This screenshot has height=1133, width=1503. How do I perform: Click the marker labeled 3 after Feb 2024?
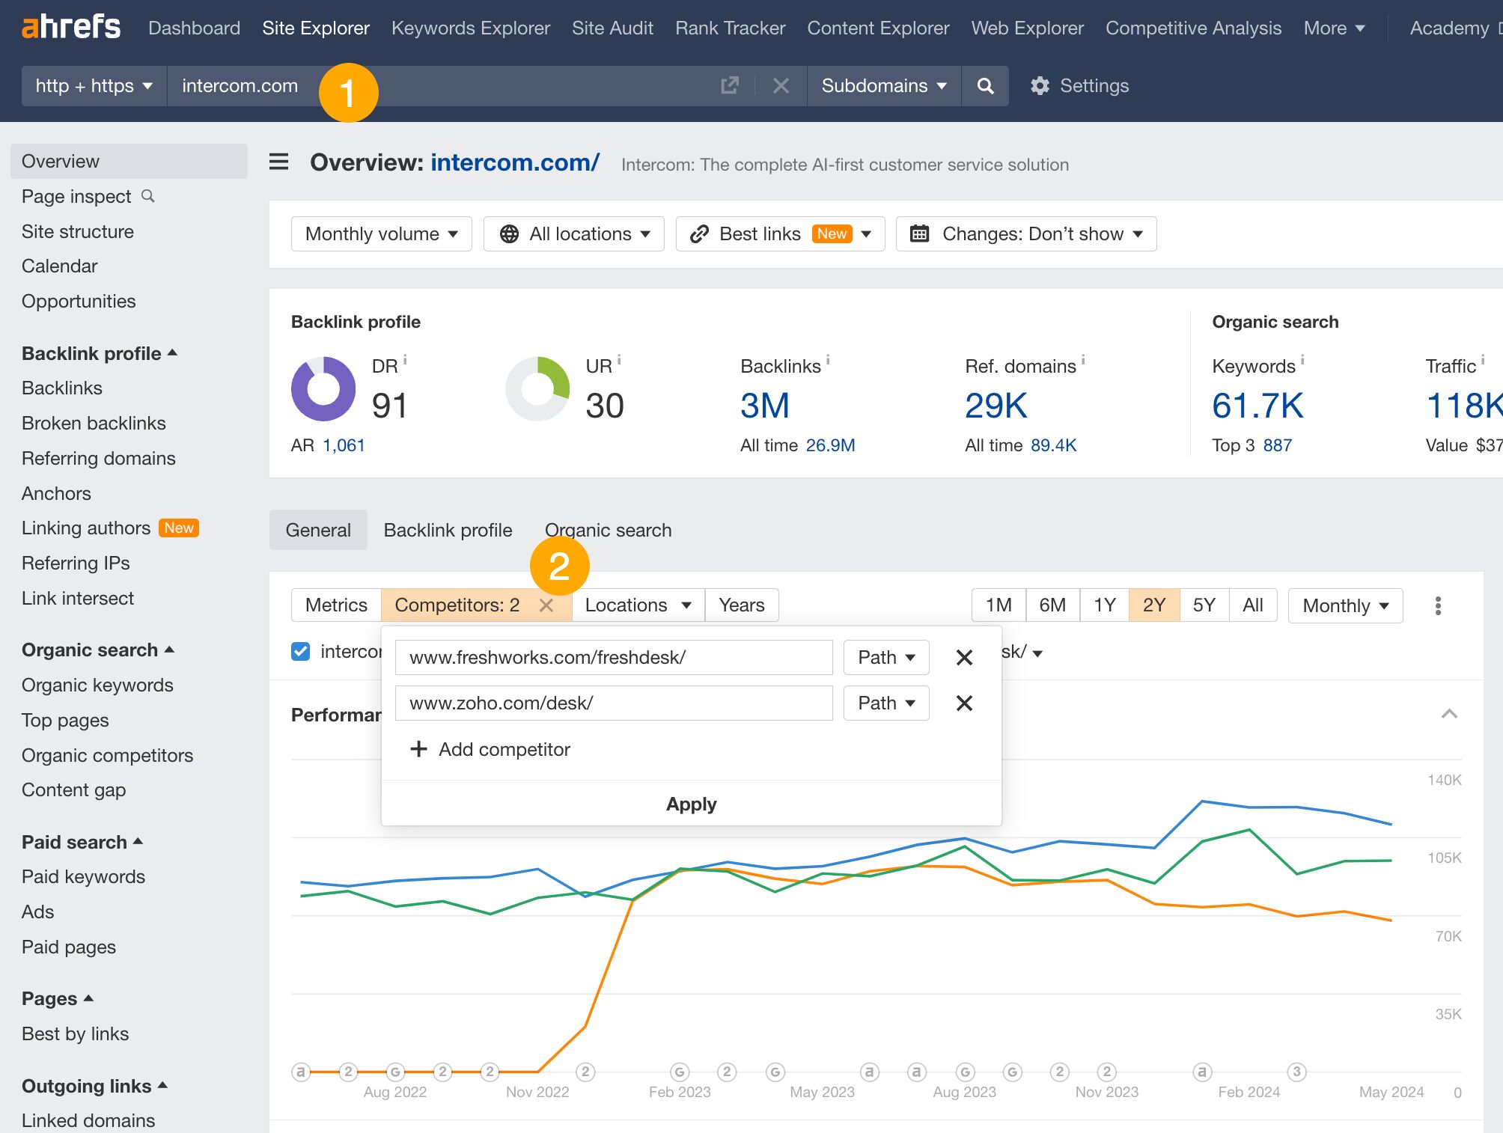(1296, 1072)
